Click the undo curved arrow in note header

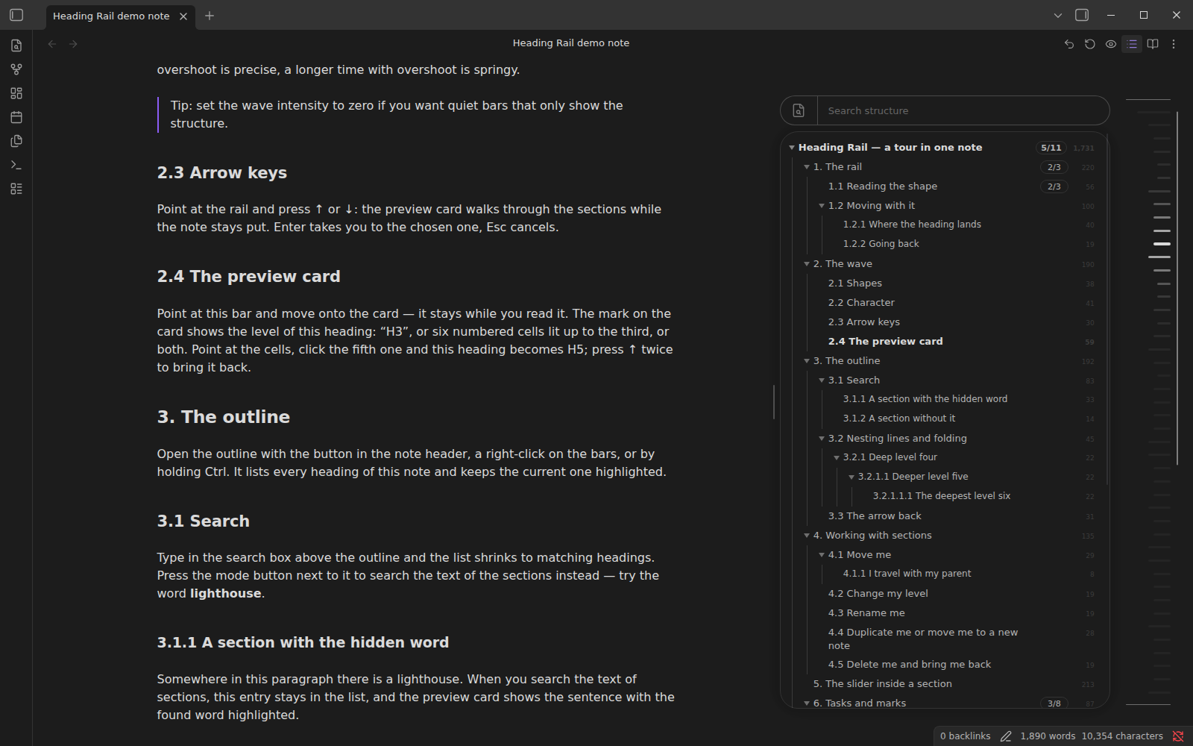tap(1069, 44)
